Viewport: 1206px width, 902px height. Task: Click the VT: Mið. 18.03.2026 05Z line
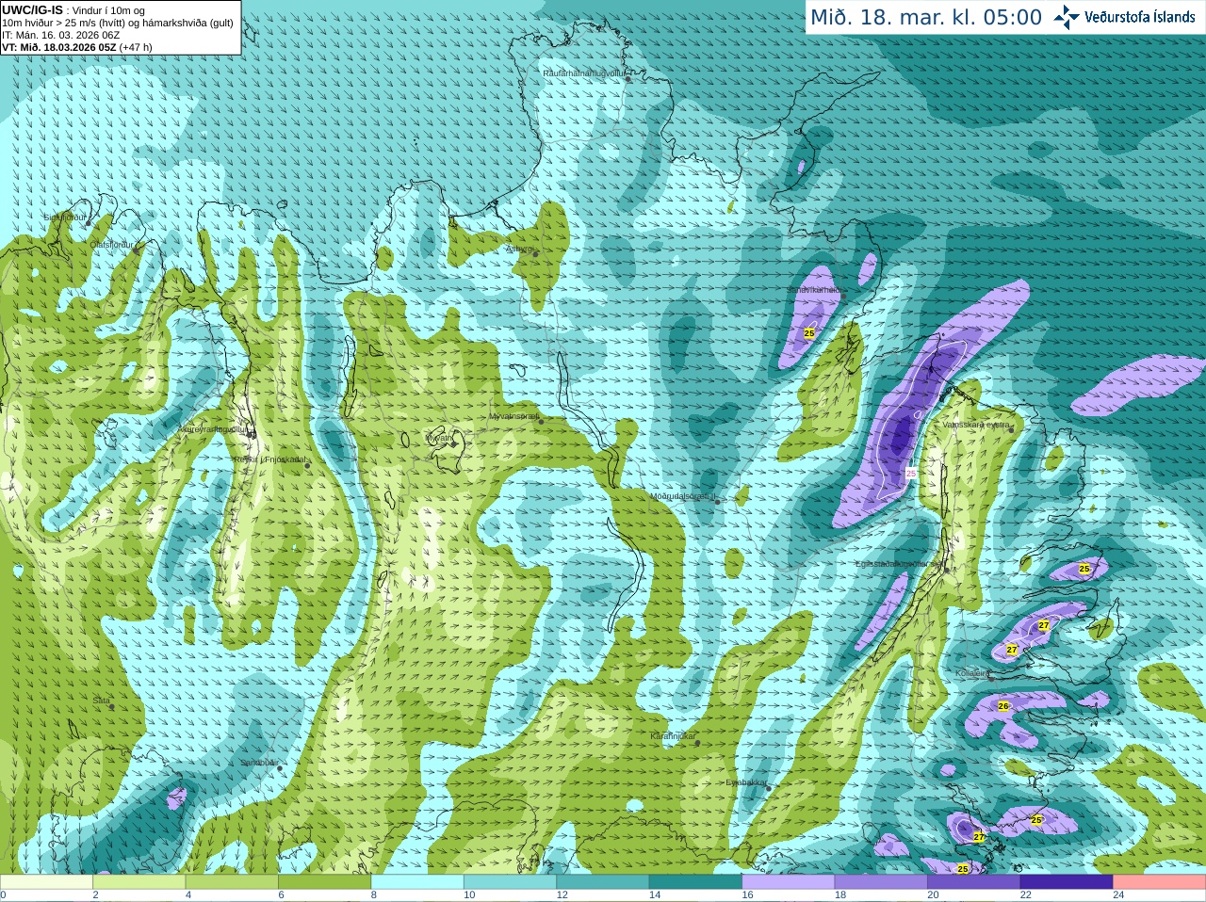[x=77, y=47]
